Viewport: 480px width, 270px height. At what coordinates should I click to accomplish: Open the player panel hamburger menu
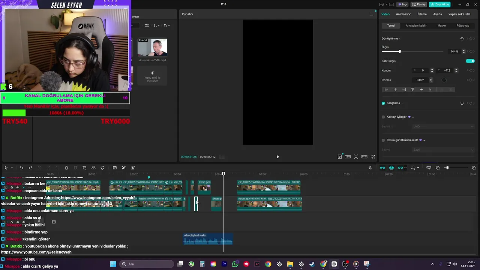click(x=371, y=14)
